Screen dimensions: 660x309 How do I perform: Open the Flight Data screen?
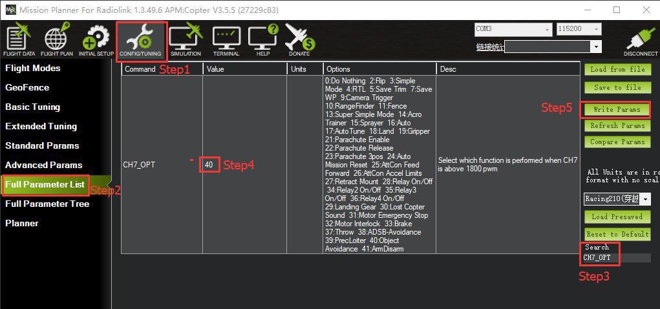(19, 40)
